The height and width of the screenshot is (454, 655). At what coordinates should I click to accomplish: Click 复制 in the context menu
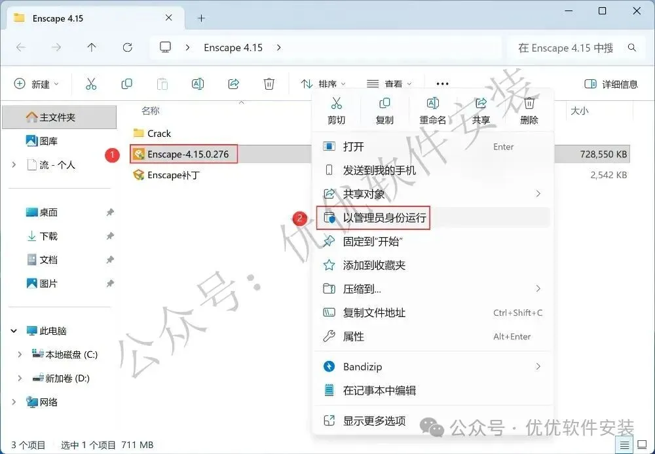click(384, 111)
